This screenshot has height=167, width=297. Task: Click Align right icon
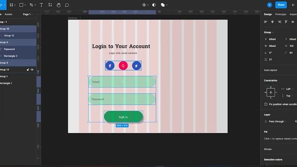tap(279, 22)
